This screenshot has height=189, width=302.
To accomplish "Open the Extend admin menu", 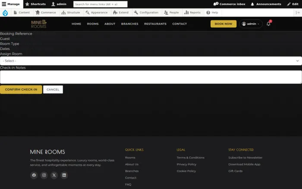I will point(121,13).
